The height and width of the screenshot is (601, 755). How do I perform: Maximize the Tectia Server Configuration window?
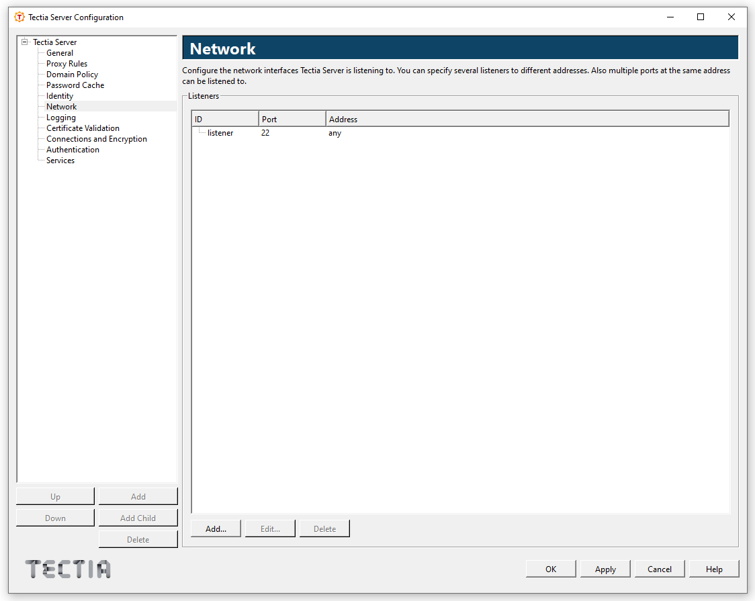pos(701,17)
